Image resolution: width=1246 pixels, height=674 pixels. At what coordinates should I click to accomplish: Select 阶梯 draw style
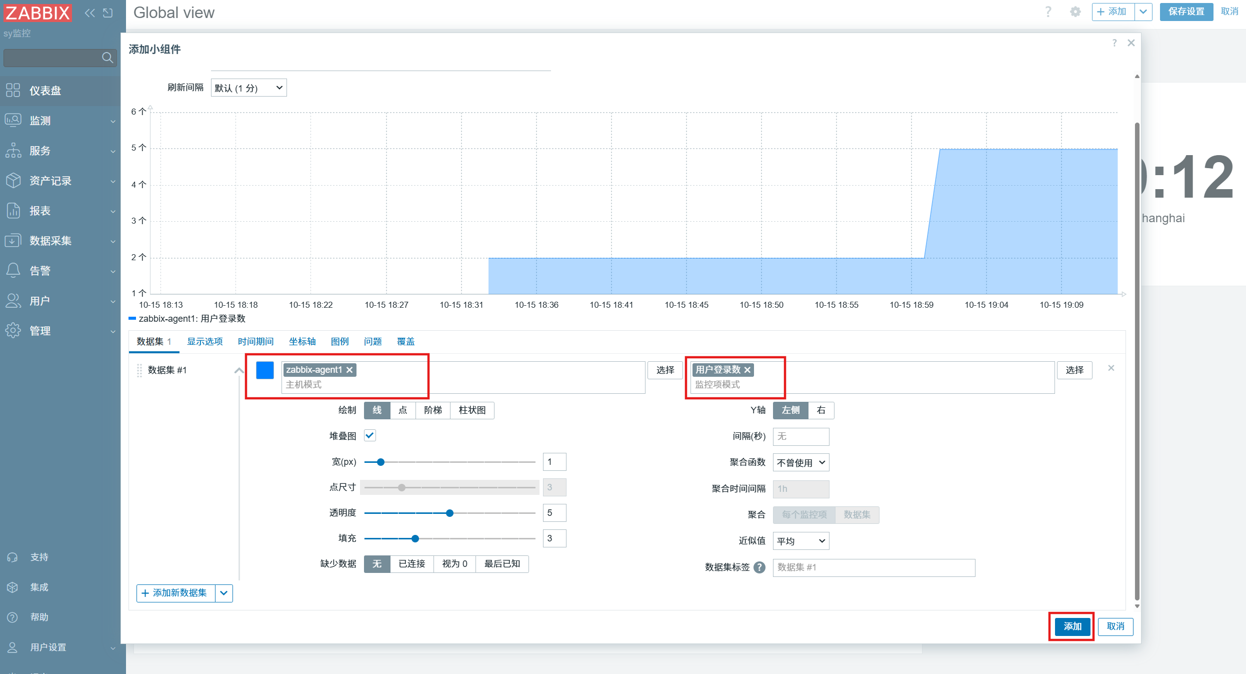tap(432, 410)
